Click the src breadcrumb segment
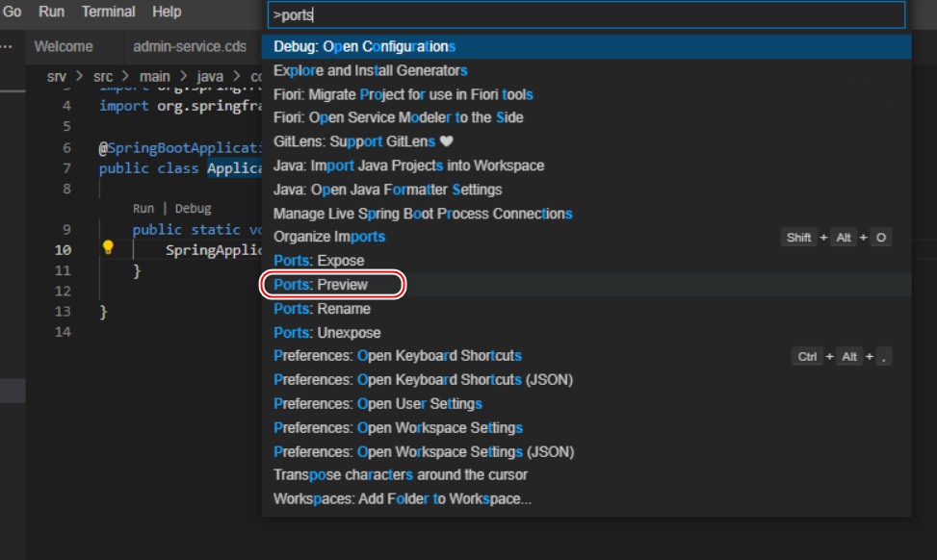The height and width of the screenshot is (560, 937). (103, 77)
